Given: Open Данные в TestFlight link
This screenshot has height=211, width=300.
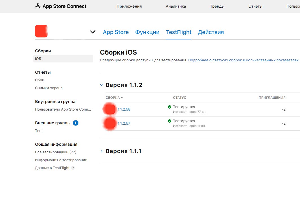Looking at the screenshot, I should 52,168.
